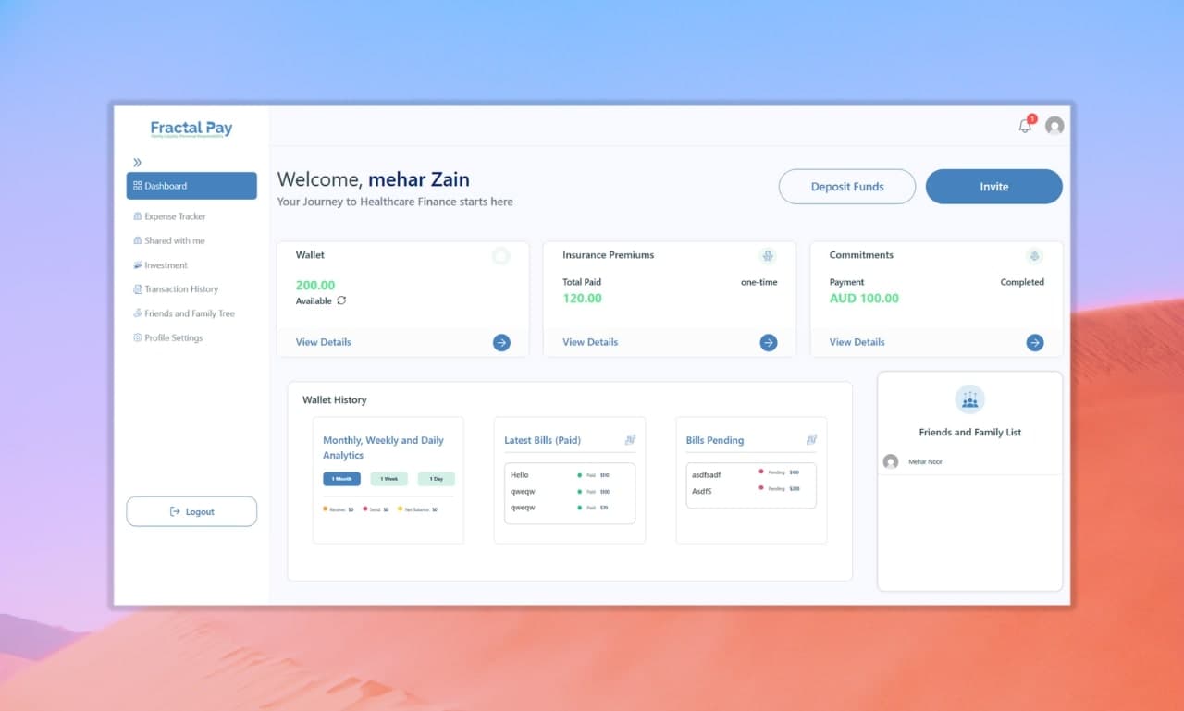1184x711 pixels.
Task: Open the profile avatar in the top bar
Action: (1054, 126)
